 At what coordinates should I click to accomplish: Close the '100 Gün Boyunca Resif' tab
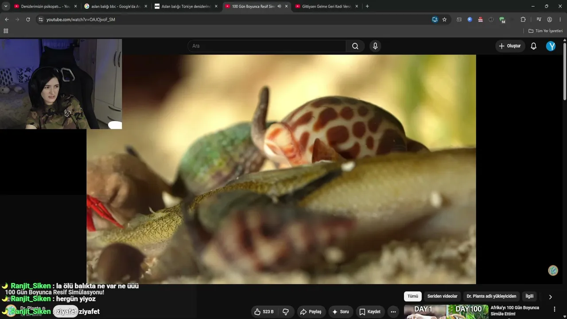(x=286, y=6)
